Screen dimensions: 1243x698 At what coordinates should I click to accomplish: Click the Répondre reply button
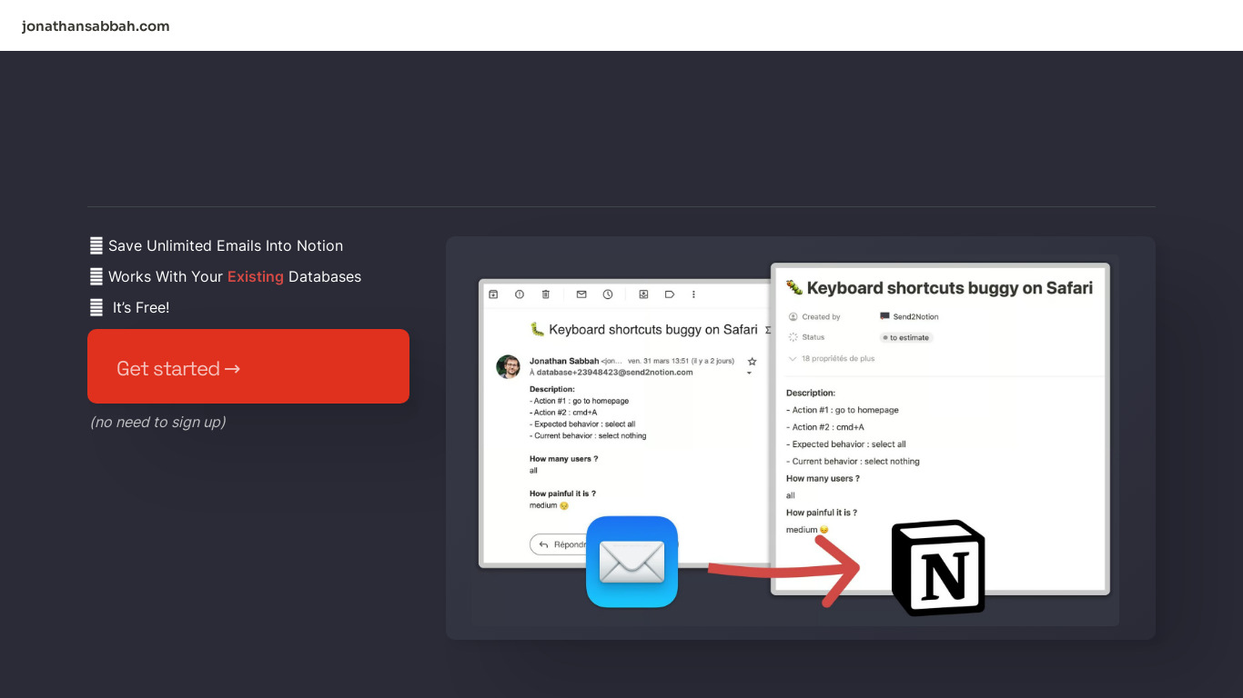(x=559, y=544)
